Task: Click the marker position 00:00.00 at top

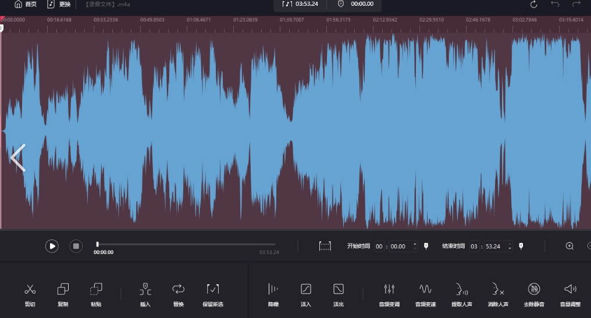Action: [362, 3]
